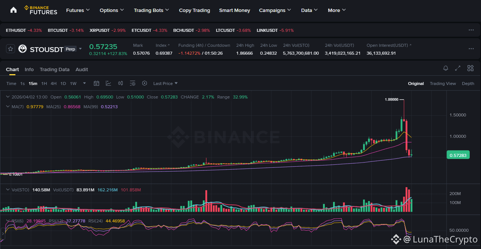Open the go-to-date calendar icon

coord(97,83)
